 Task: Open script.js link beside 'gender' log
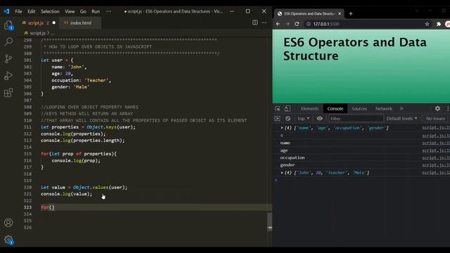point(436,165)
